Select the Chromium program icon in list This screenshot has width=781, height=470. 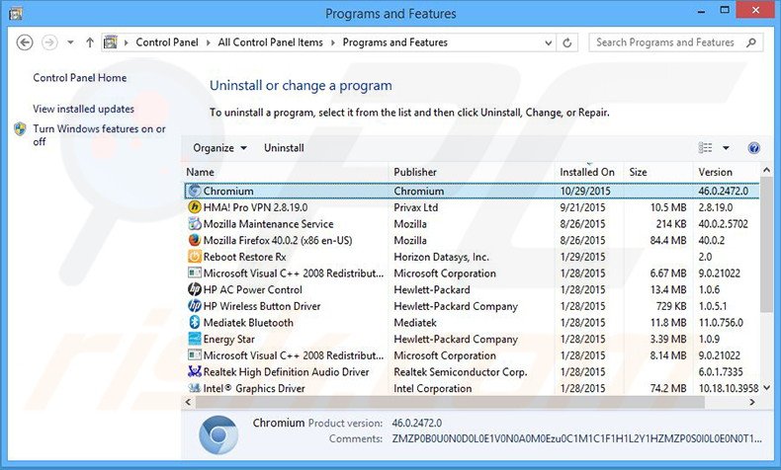[194, 191]
